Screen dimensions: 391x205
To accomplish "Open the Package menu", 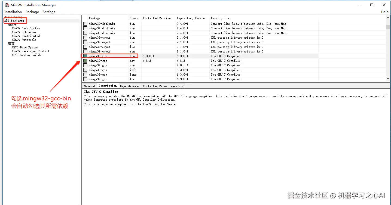I will click(x=32, y=12).
